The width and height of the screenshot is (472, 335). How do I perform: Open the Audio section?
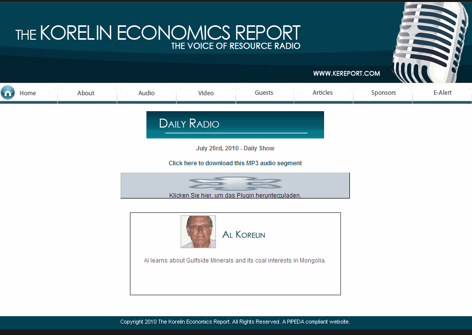[146, 93]
